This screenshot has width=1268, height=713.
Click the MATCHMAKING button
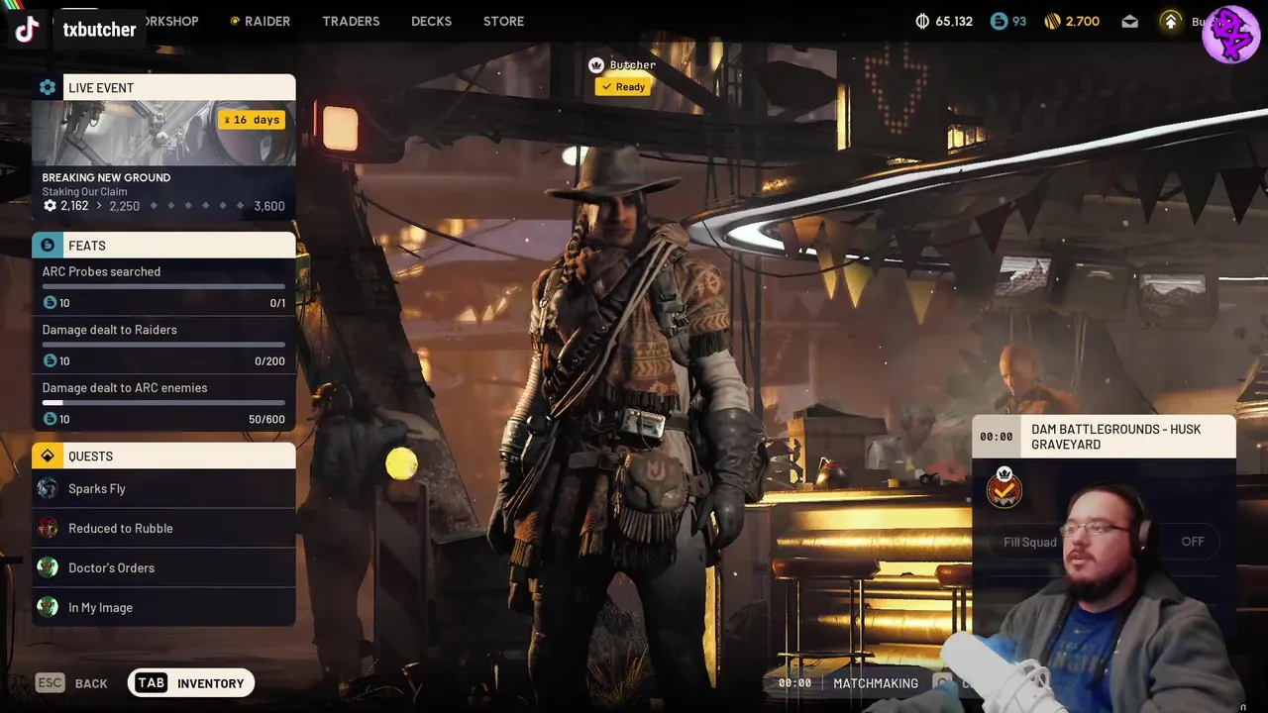tap(876, 683)
